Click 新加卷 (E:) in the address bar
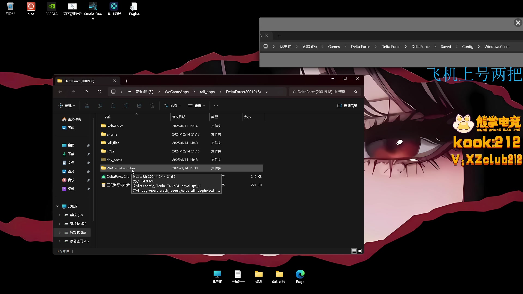 (145, 92)
